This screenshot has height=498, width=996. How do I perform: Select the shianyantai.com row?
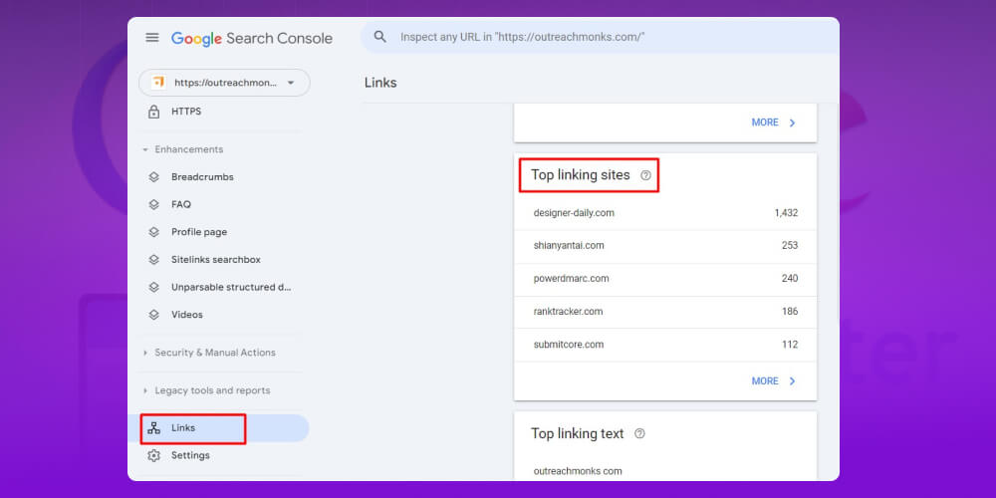665,246
